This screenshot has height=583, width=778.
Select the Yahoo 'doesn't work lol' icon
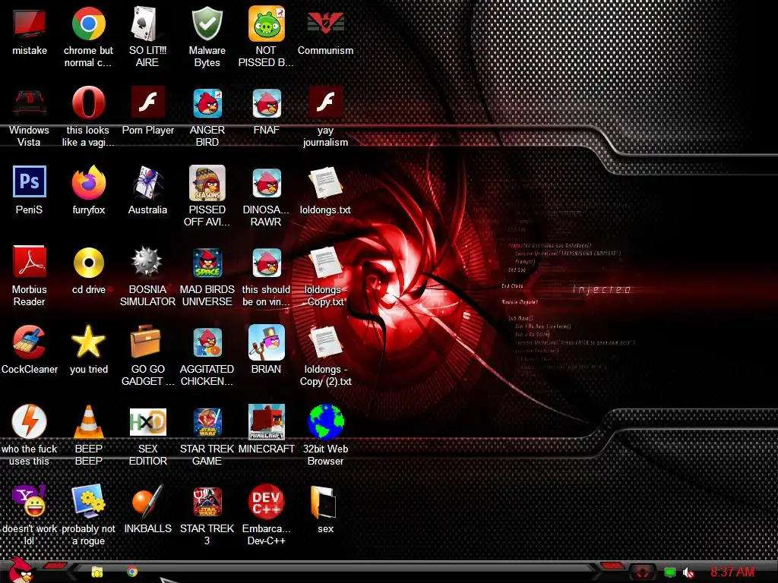pyautogui.click(x=30, y=501)
